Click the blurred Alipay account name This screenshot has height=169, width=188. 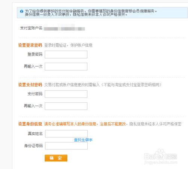64,29
